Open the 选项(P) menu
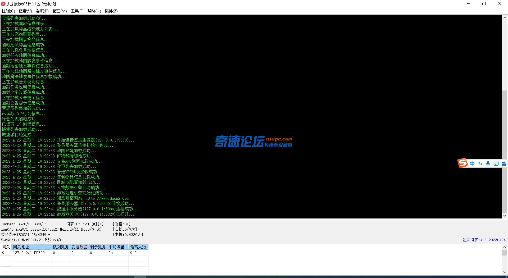The width and height of the screenshot is (508, 278). 42,11
